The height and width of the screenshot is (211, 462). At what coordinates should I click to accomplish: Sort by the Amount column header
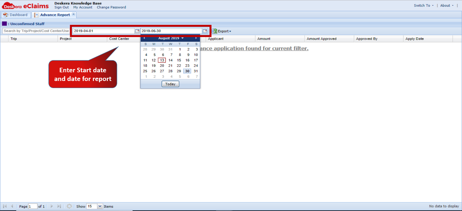[280, 39]
